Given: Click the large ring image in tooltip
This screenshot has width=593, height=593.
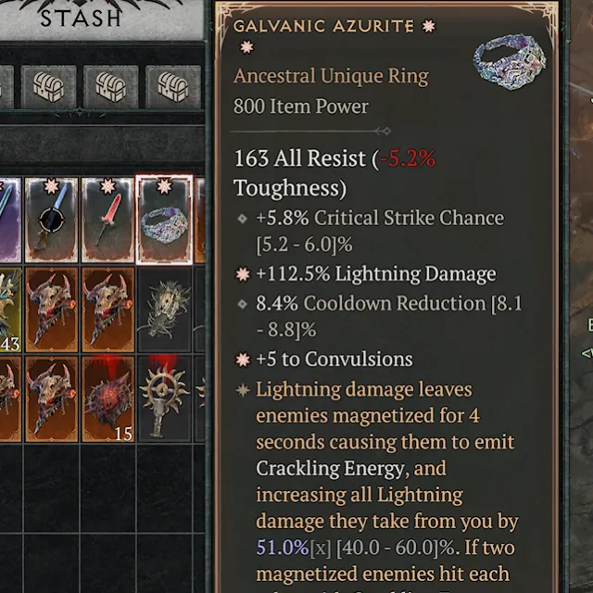Looking at the screenshot, I should (x=510, y=62).
